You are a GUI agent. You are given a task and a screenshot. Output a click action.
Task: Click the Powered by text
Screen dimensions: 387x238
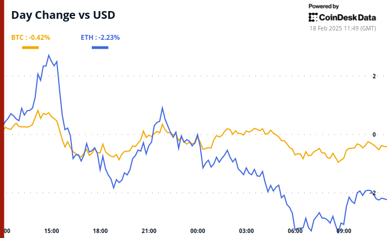coord(323,6)
